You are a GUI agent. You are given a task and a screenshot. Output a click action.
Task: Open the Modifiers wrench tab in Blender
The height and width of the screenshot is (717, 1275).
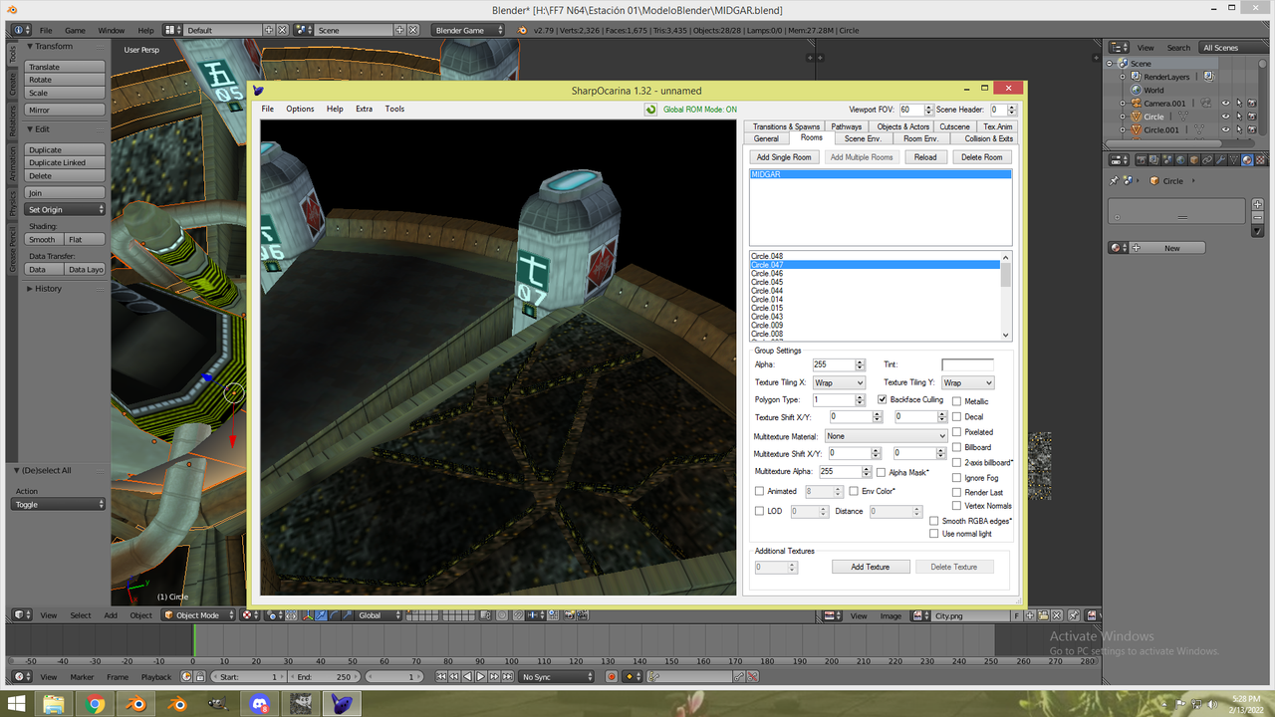[1220, 160]
